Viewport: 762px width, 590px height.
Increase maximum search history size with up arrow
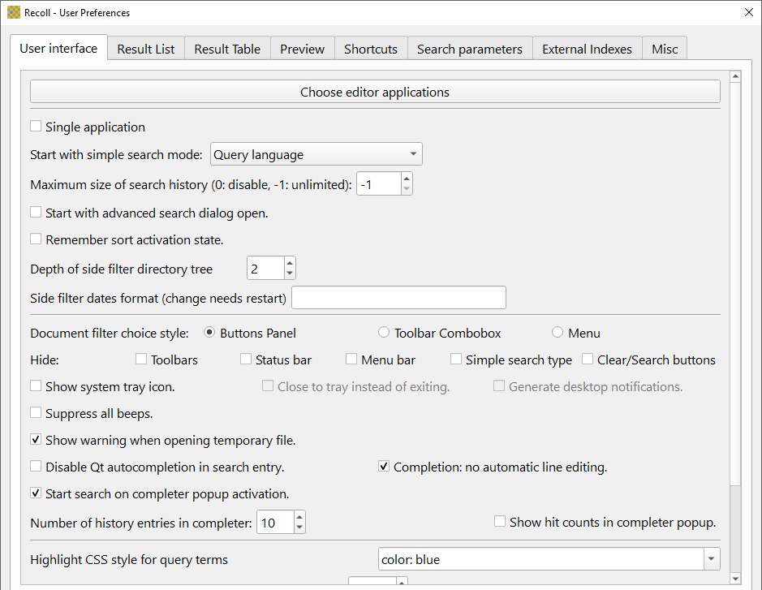(407, 179)
